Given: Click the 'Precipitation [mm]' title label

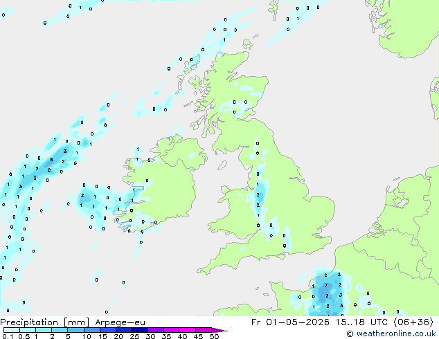Looking at the screenshot, I should tap(45, 322).
